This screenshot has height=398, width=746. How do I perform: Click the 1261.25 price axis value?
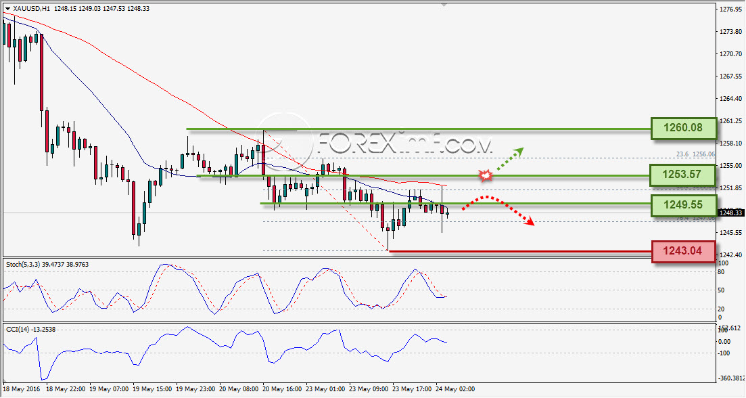point(730,121)
